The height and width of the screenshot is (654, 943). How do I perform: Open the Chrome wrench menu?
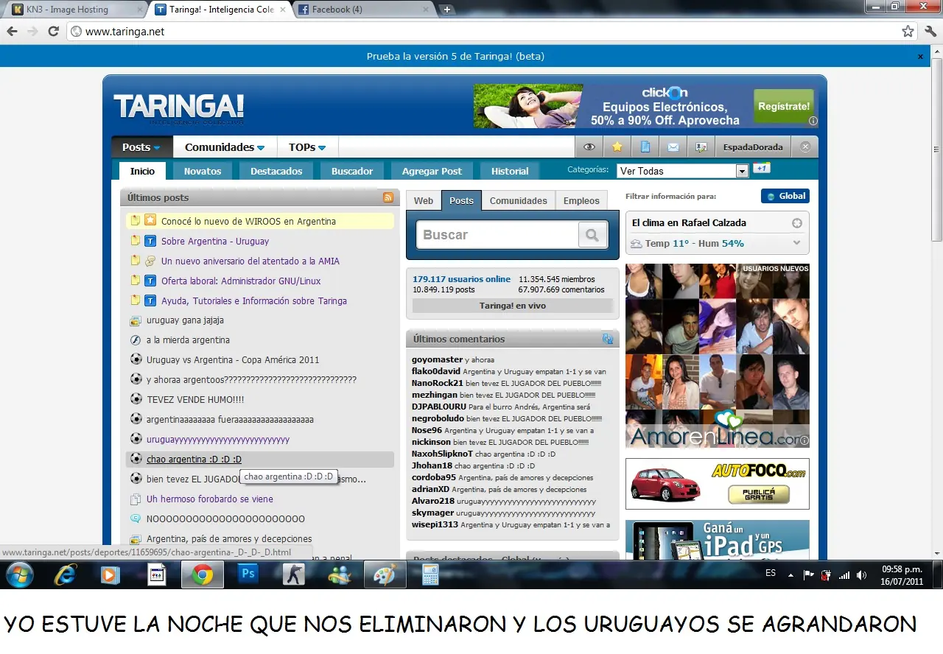(x=930, y=31)
